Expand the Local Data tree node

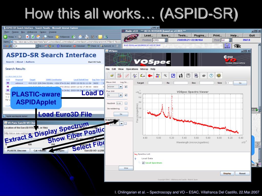136,158
